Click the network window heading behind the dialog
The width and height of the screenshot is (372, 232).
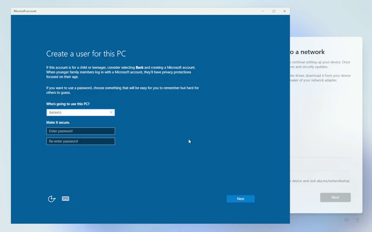(x=307, y=52)
